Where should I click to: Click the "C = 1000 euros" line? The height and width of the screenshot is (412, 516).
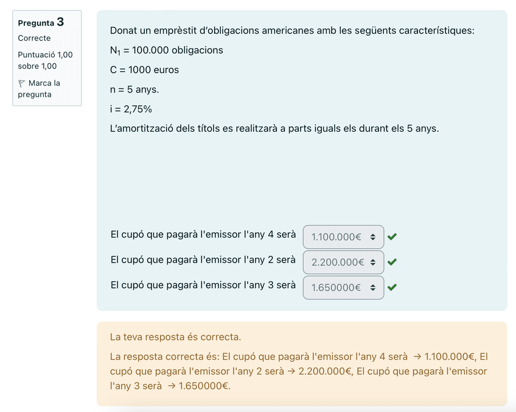click(144, 70)
